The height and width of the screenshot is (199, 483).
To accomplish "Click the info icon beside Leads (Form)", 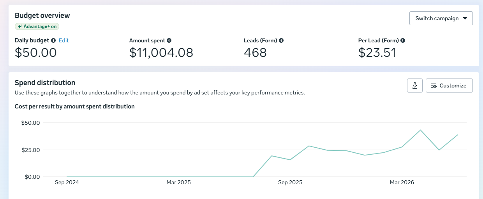I will point(281,40).
